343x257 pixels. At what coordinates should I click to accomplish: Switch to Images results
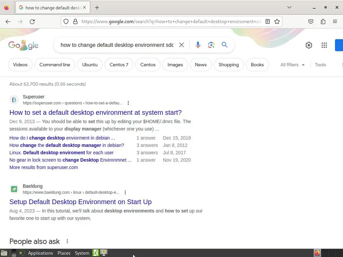click(x=175, y=65)
